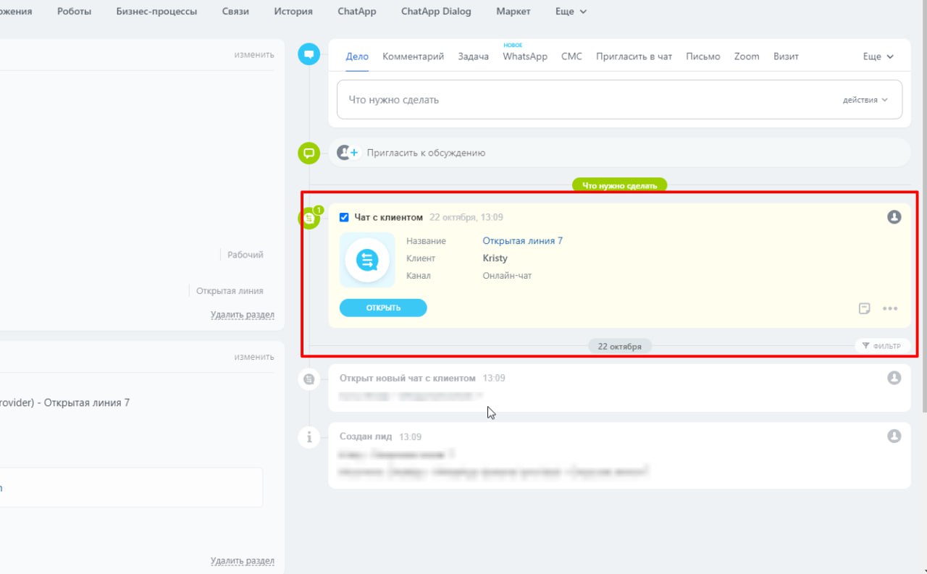
Task: Click the Онлайн-чат channel value
Action: [x=508, y=276]
